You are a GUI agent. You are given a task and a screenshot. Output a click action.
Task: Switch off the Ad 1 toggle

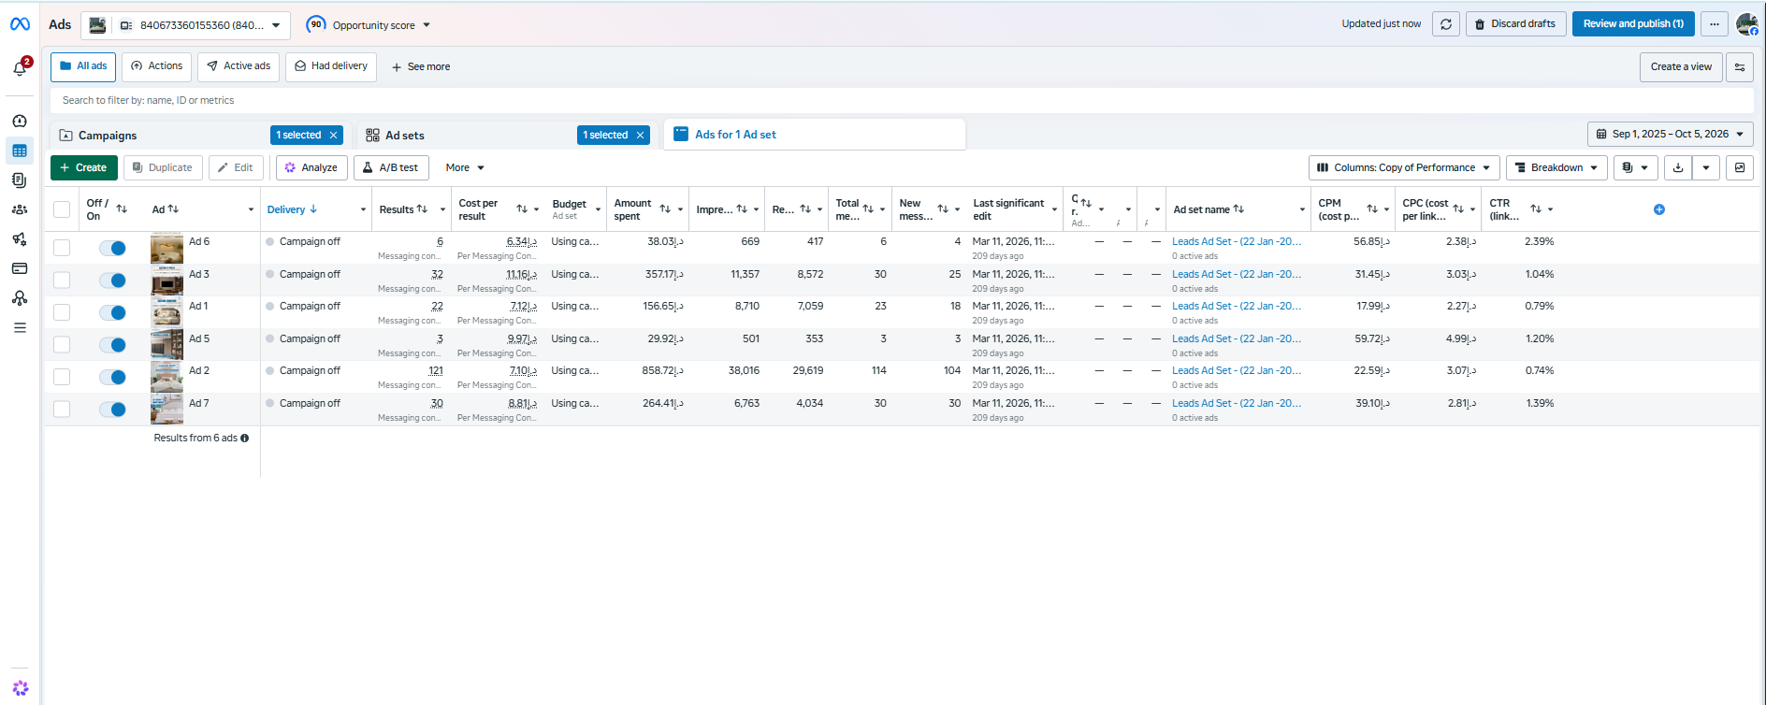pyautogui.click(x=113, y=312)
